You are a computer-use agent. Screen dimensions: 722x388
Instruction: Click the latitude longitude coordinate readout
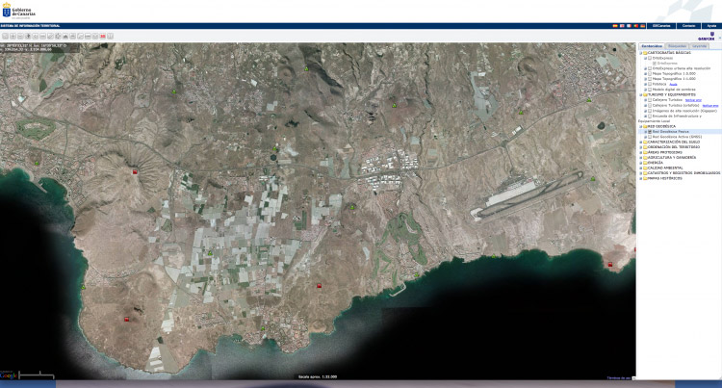pyautogui.click(x=33, y=45)
